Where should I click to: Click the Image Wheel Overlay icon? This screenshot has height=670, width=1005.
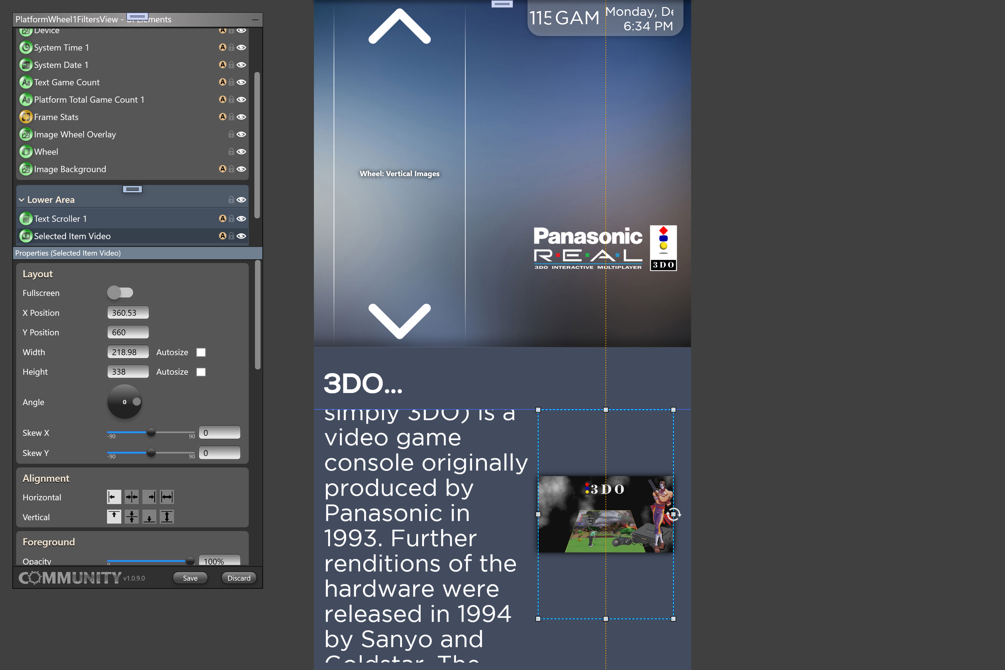[x=26, y=134]
